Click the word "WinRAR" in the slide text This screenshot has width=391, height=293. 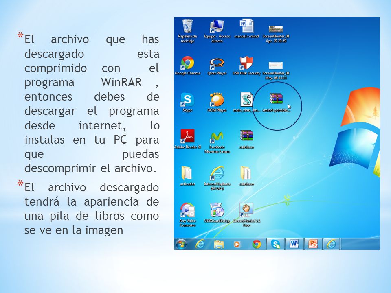coord(121,83)
